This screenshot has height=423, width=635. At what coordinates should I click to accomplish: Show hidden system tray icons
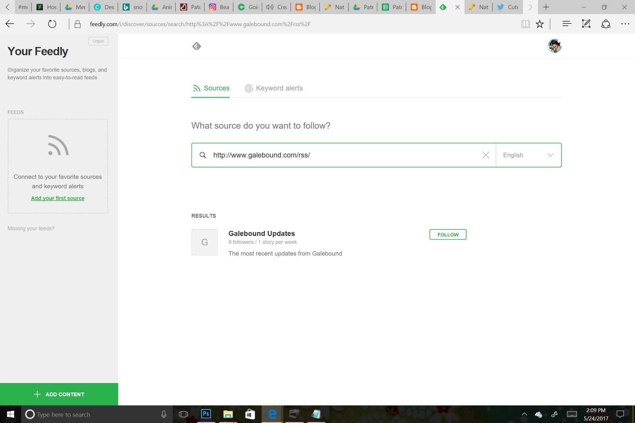pyautogui.click(x=524, y=414)
